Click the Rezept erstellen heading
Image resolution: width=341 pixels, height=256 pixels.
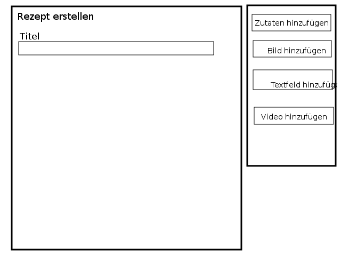coord(55,17)
